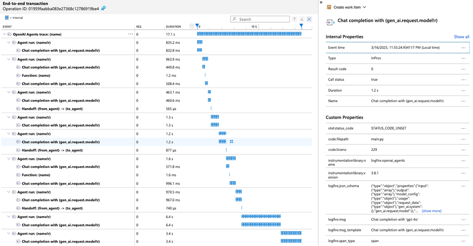Open ellipsis menu for Duration property
473x246 pixels.
[464, 90]
